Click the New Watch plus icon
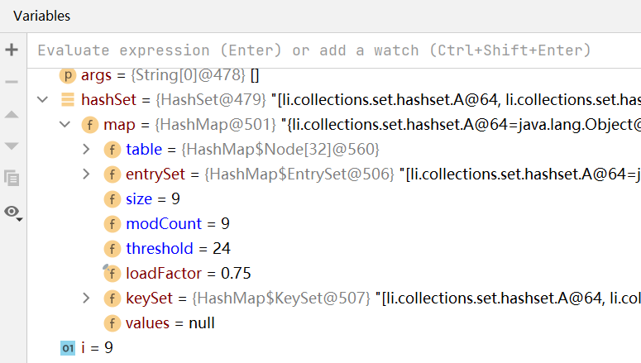Screen dimensions: 641x363 click(x=12, y=50)
